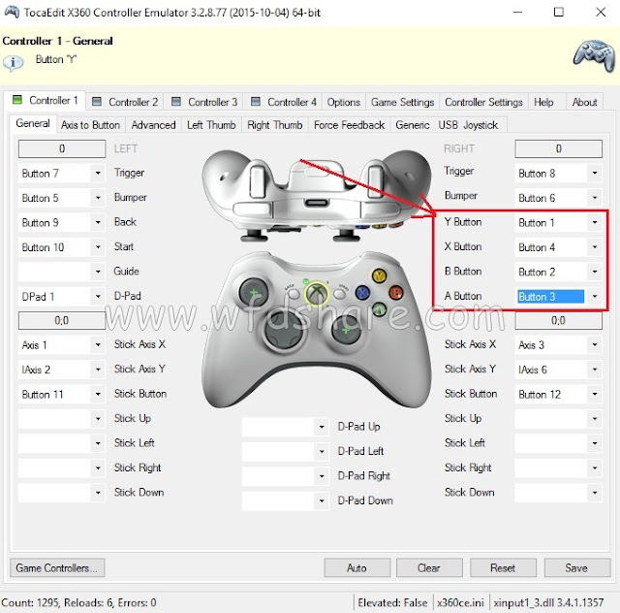Screen dimensions: 620x613
Task: Open A Button dropdown showing Button 3
Action: click(558, 296)
